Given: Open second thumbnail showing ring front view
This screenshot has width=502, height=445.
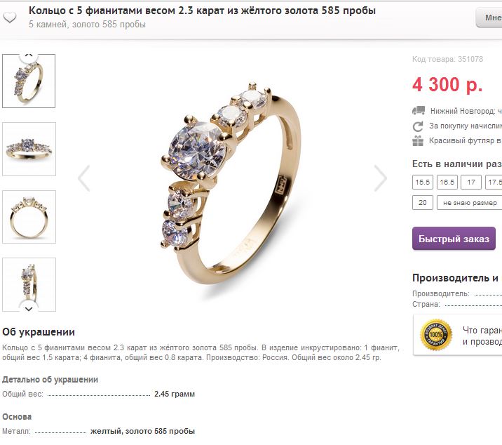Looking at the screenshot, I should 29,149.
